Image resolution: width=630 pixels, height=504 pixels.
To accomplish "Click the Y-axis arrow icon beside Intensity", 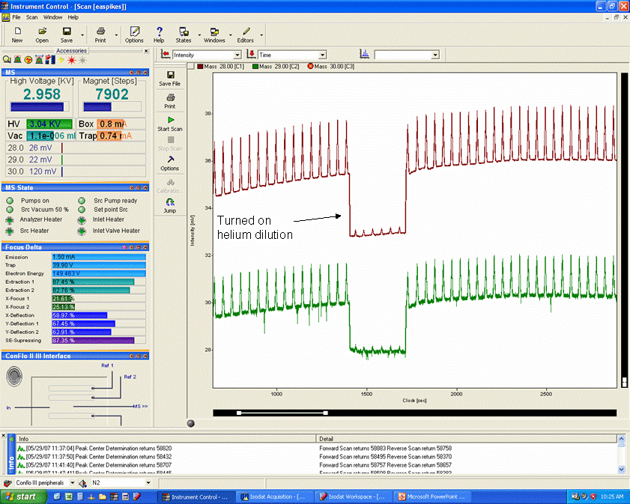I will click(x=165, y=54).
